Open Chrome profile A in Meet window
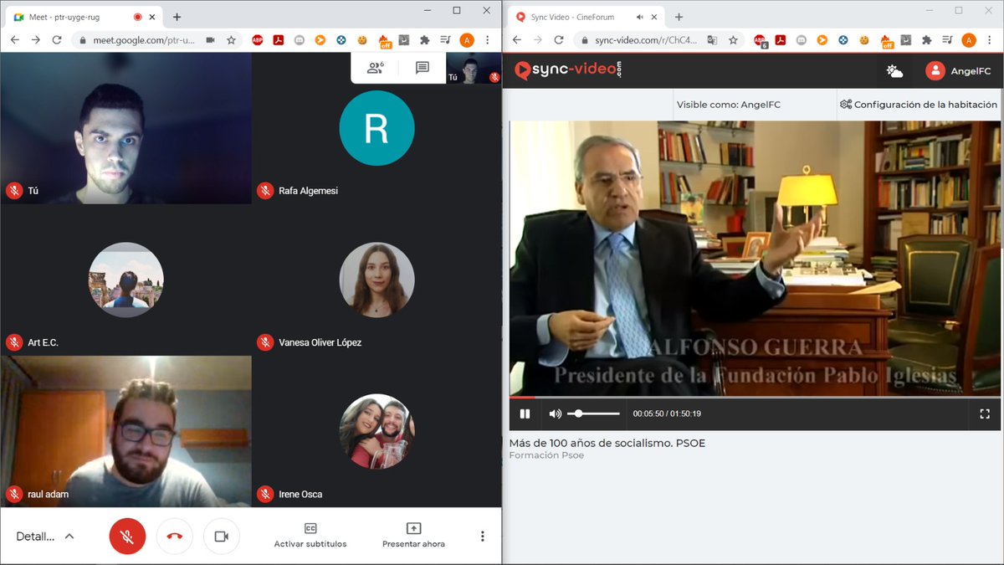Viewport: 1004px width, 565px height. 467,40
